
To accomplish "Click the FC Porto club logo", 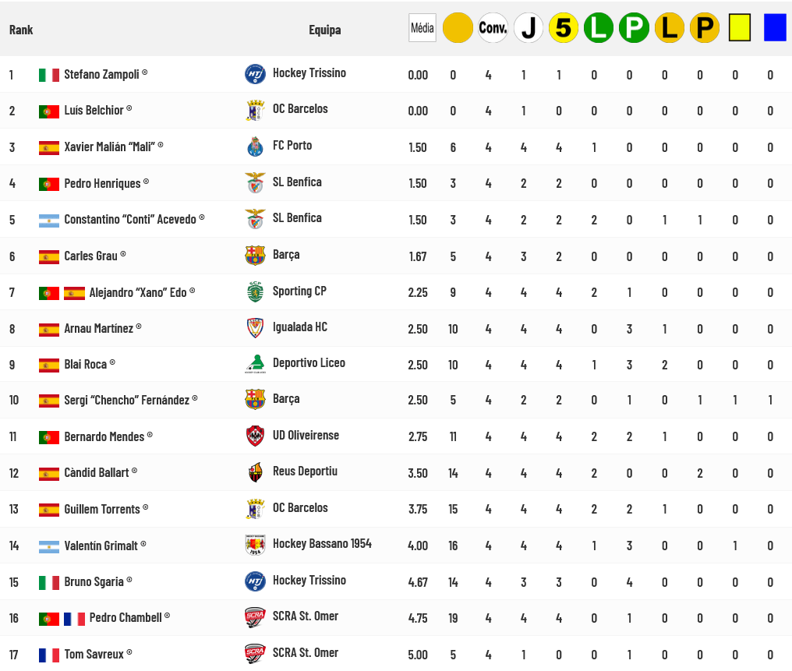I will click(255, 147).
